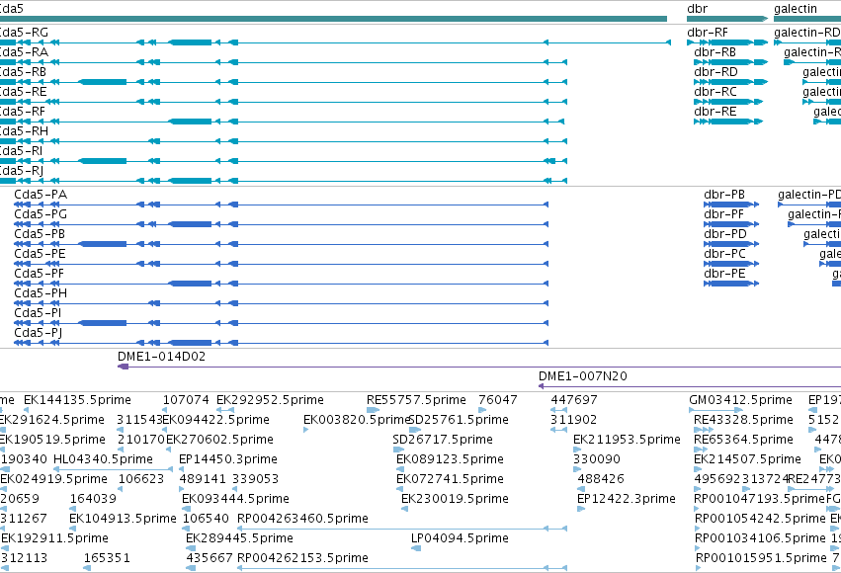Select EST EK292952.5prime

(x=271, y=400)
